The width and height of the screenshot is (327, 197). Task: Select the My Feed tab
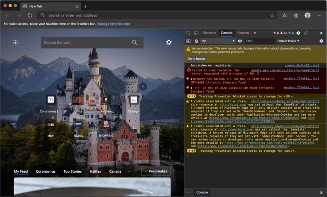[20, 171]
